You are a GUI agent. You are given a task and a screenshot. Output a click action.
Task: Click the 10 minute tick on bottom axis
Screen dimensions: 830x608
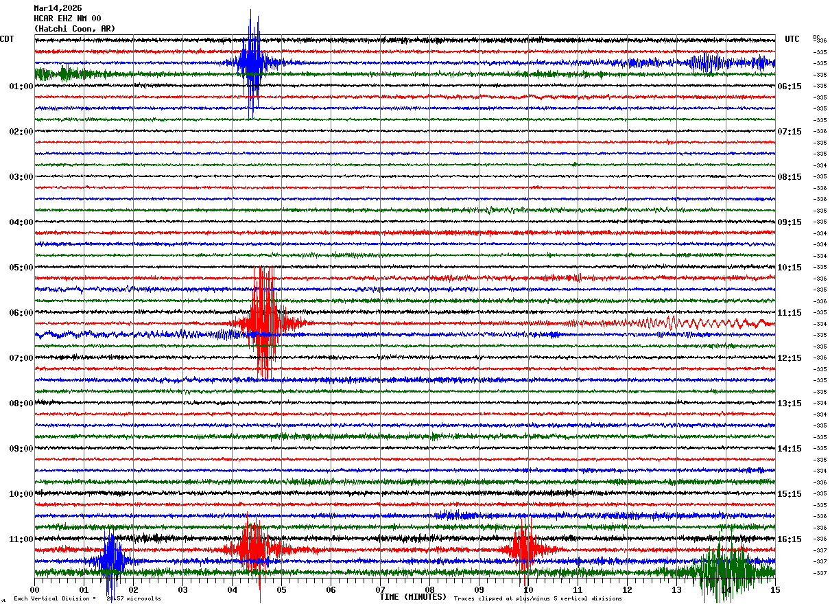tap(528, 589)
